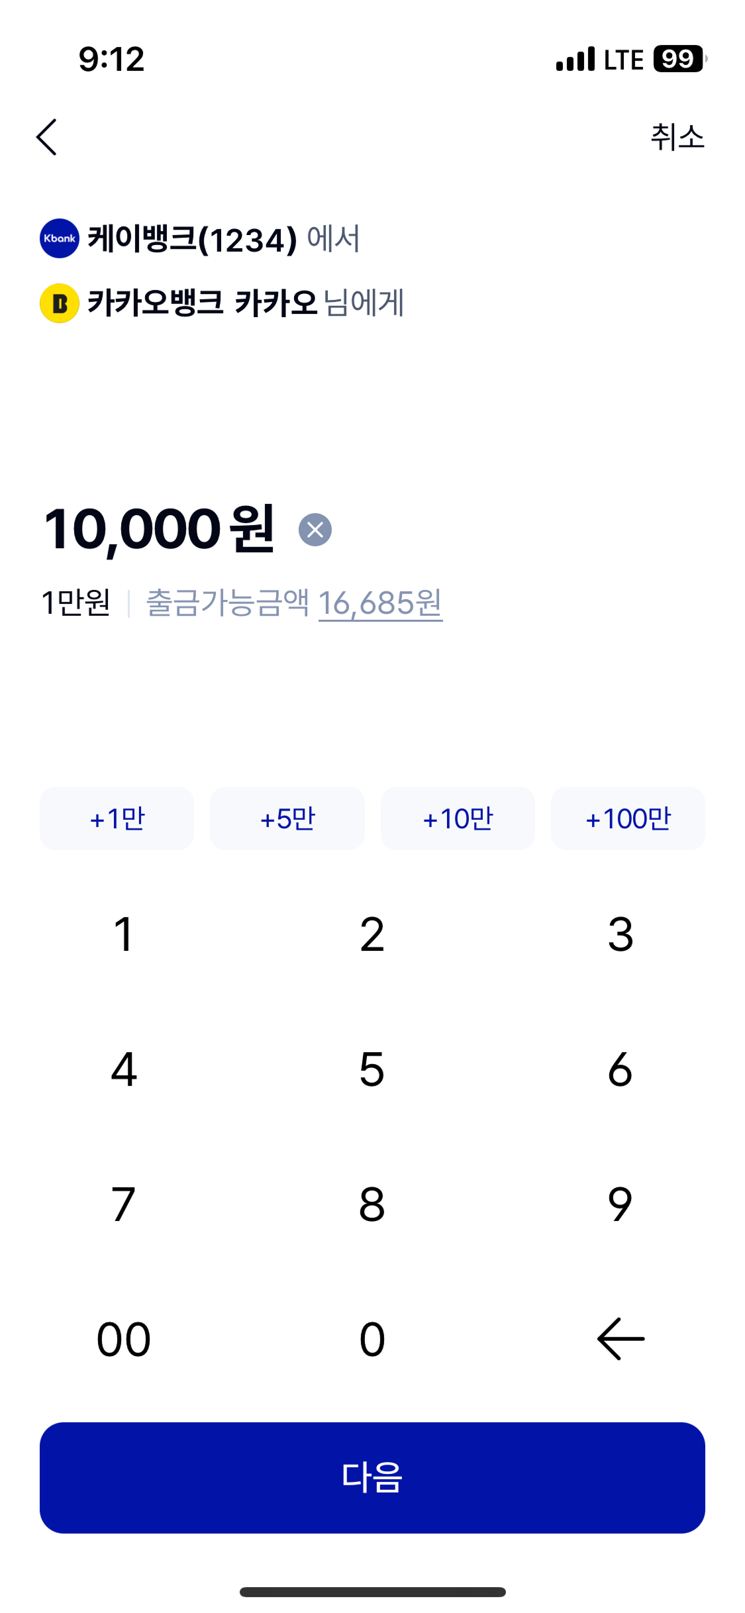Tap the +100만 quick amount button
The width and height of the screenshot is (745, 1613).
point(628,818)
